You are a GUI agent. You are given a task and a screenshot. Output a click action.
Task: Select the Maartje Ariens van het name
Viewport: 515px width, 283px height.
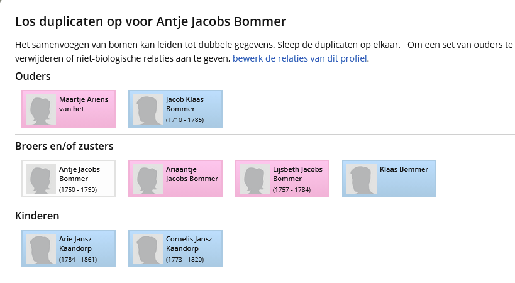click(83, 104)
